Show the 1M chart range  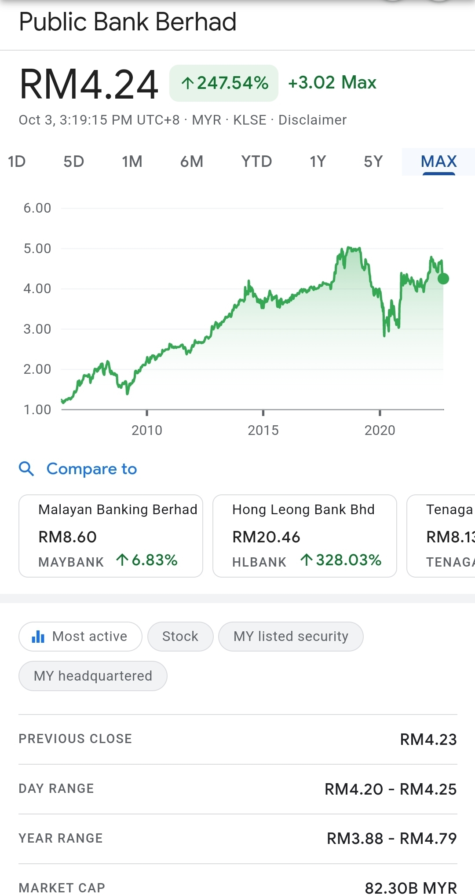tap(132, 162)
